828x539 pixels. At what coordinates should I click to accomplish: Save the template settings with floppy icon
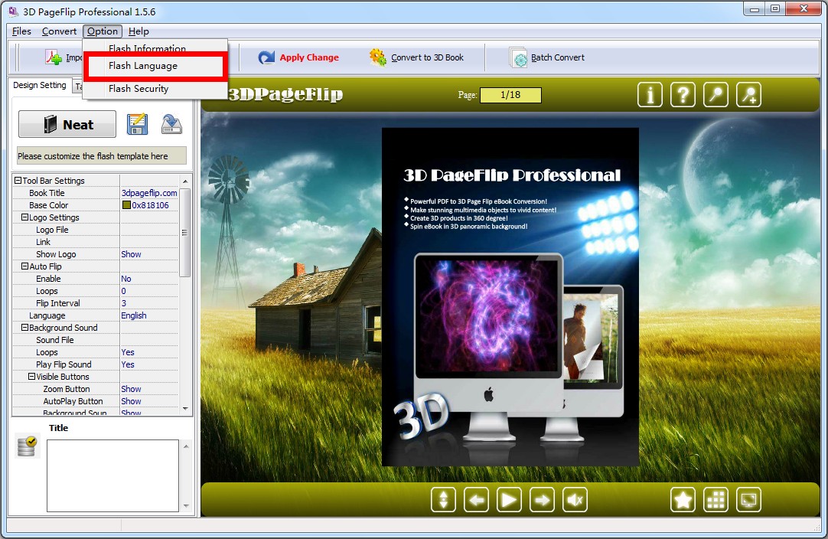point(137,124)
